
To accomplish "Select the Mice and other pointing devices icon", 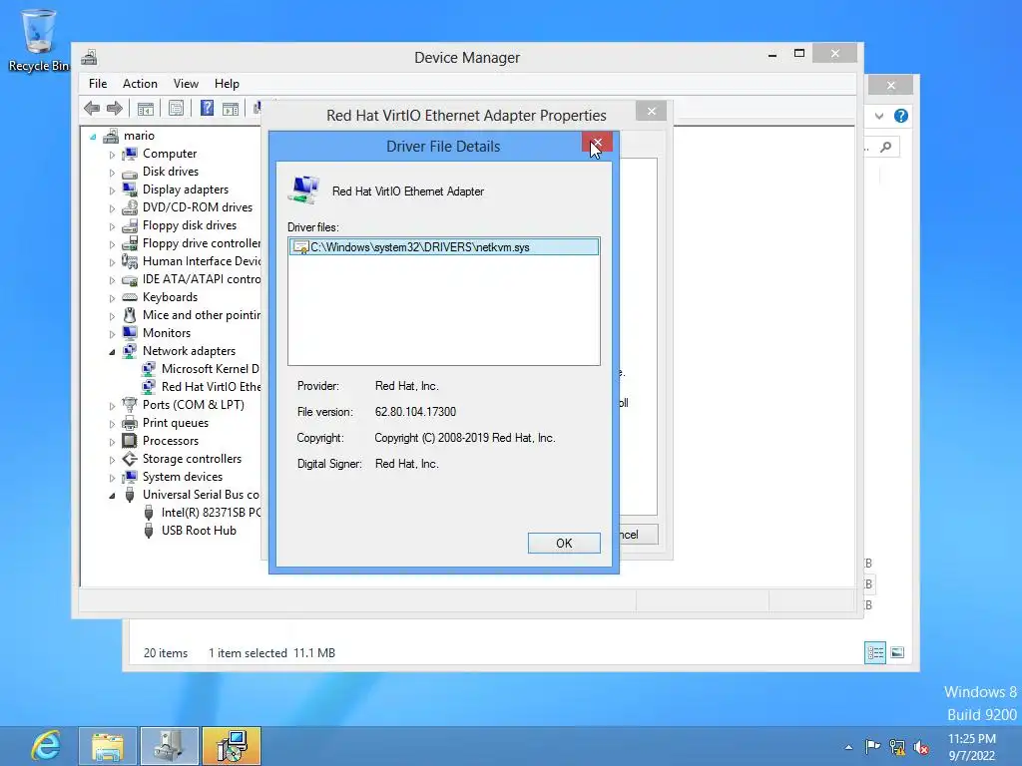I will pos(130,315).
